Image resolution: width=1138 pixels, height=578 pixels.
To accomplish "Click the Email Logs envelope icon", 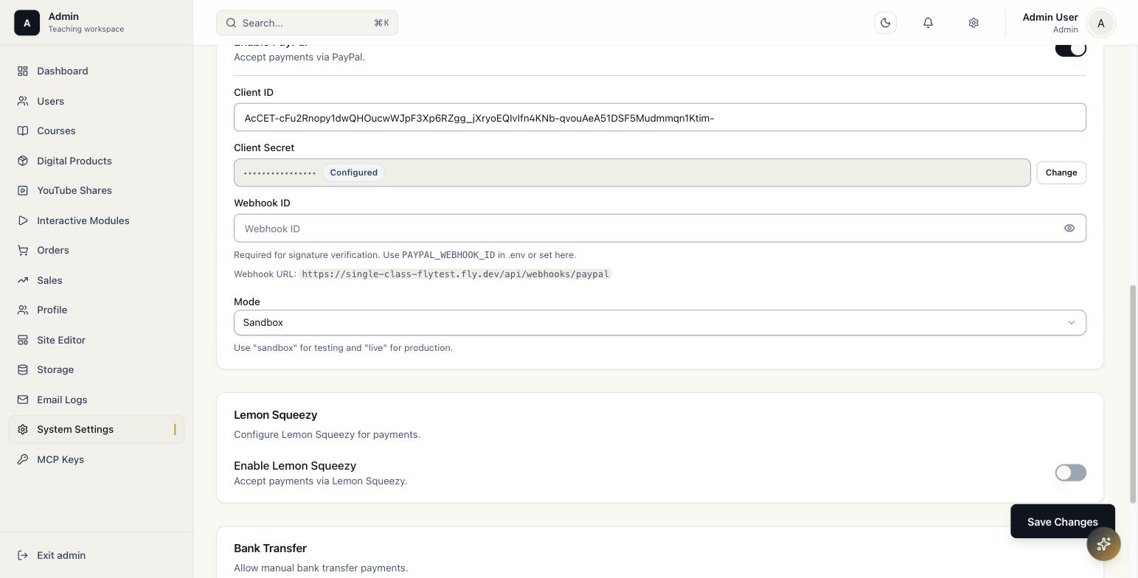I will (x=23, y=400).
